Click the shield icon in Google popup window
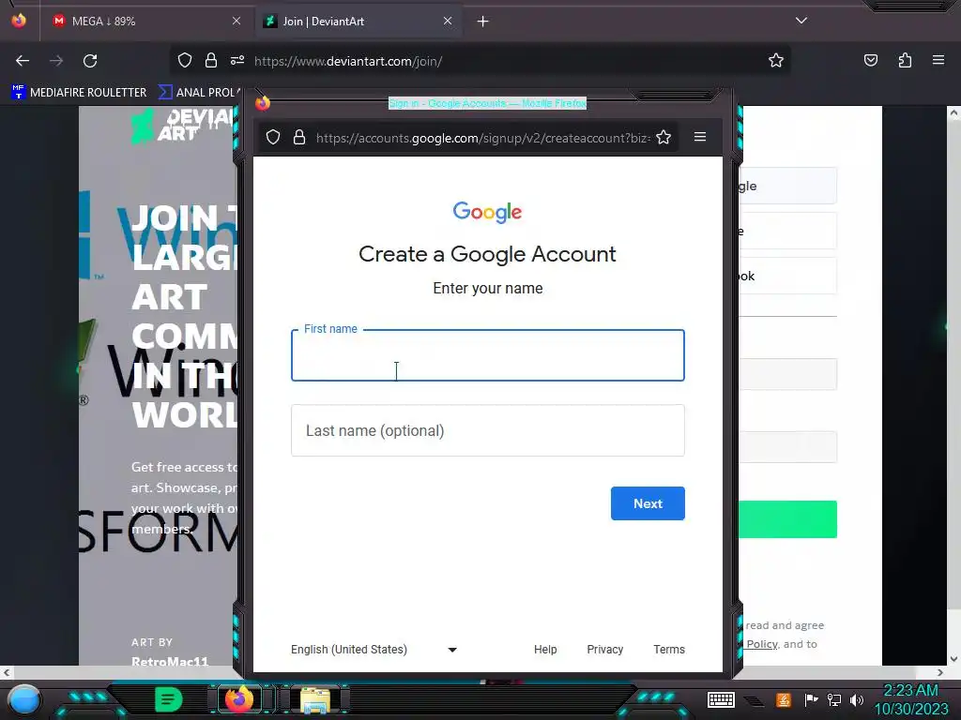The width and height of the screenshot is (961, 720). [x=273, y=137]
